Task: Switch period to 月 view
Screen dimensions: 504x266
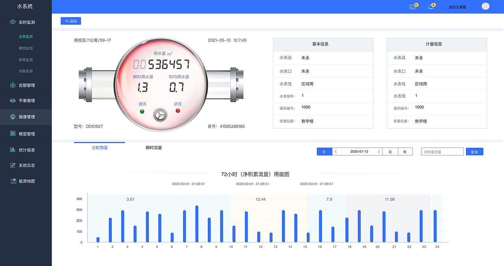Action: [390, 151]
